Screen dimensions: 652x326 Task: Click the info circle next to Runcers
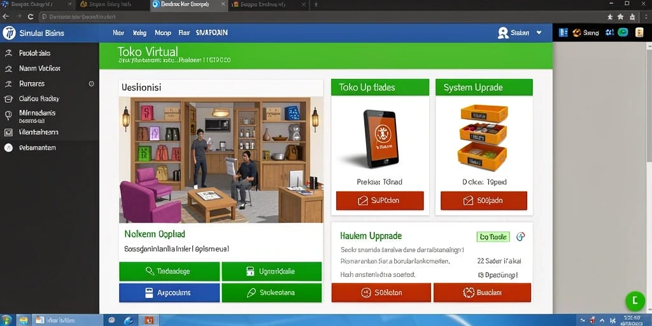[92, 83]
